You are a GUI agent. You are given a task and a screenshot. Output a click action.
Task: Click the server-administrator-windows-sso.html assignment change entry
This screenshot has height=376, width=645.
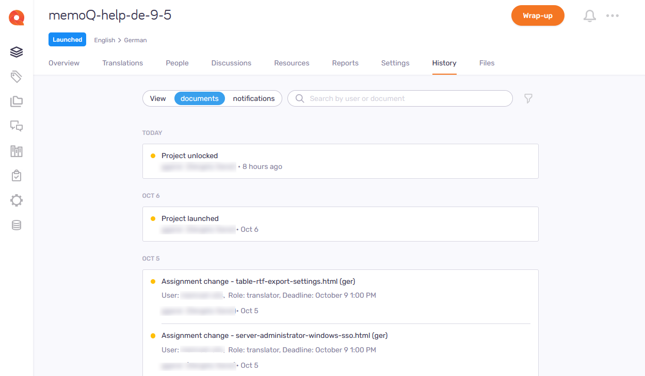[341, 350]
